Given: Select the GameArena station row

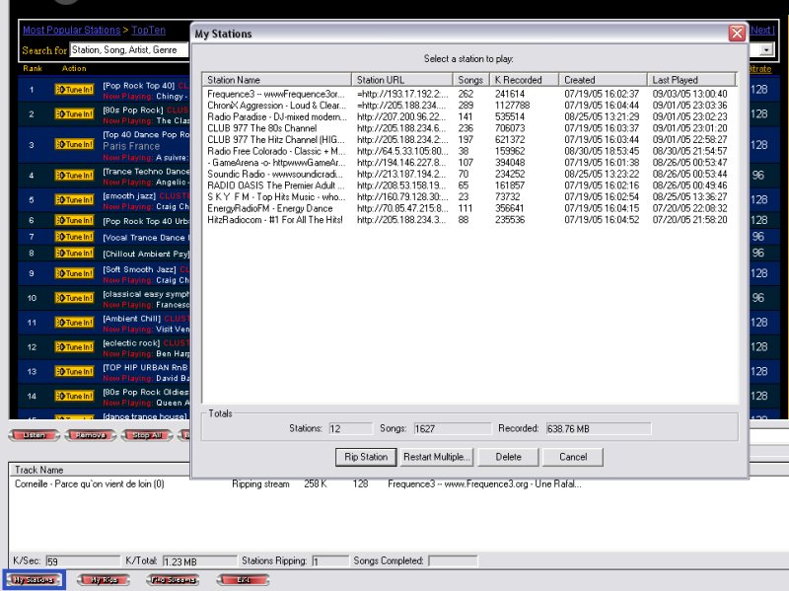Looking at the screenshot, I should (x=469, y=163).
